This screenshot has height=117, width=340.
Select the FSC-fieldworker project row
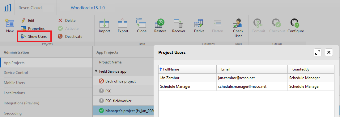tap(123, 101)
